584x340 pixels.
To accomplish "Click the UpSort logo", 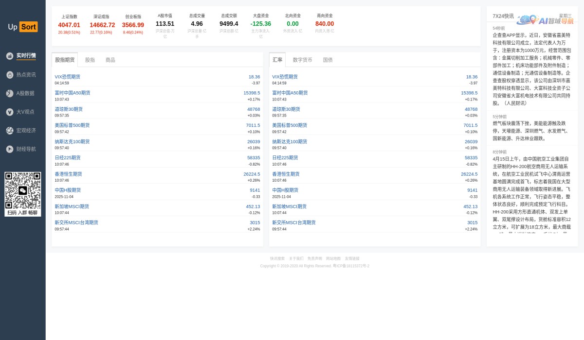I will point(22,27).
